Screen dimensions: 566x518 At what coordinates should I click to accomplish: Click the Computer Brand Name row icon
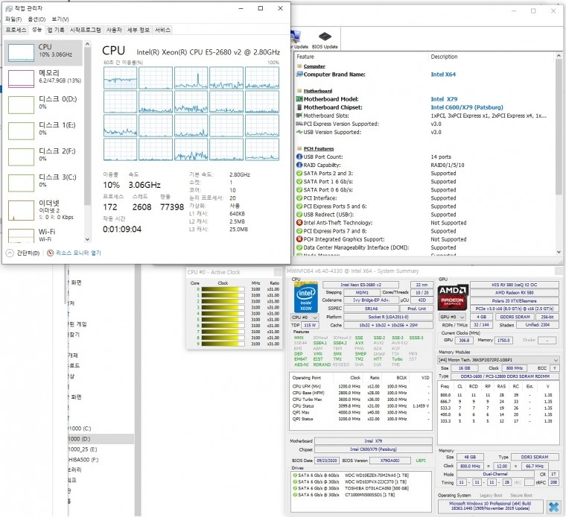(299, 75)
